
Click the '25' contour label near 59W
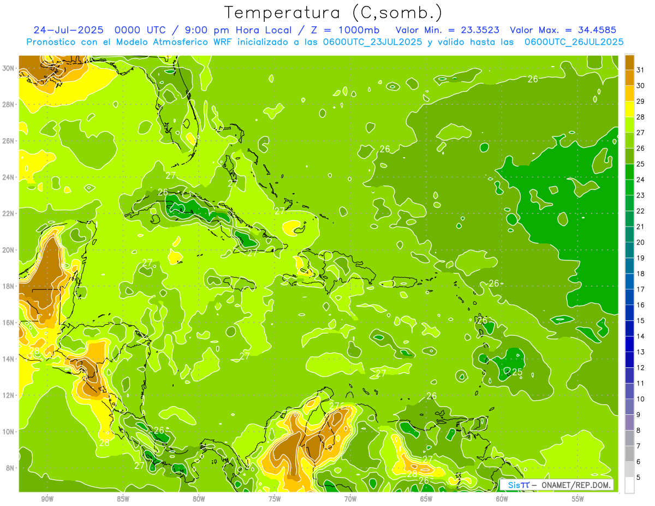tap(517, 372)
